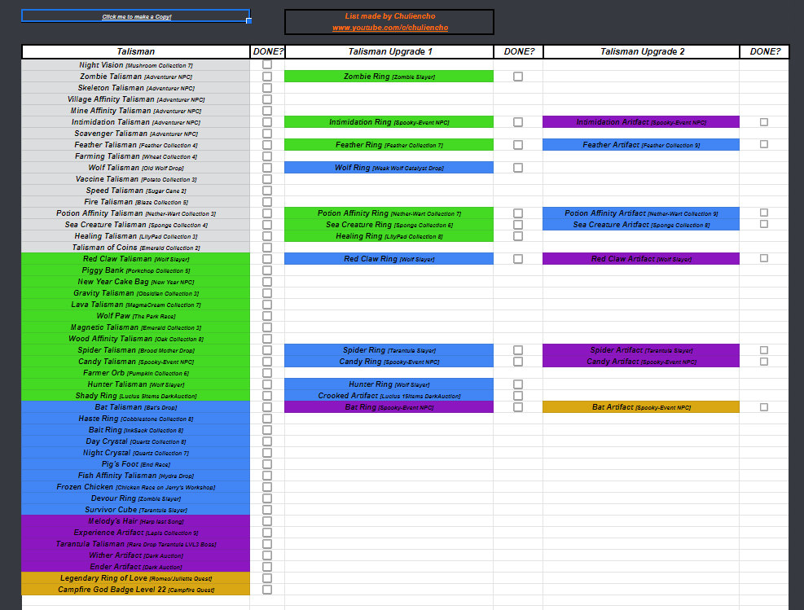Check the Potion Affinity Ring done box

point(518,213)
